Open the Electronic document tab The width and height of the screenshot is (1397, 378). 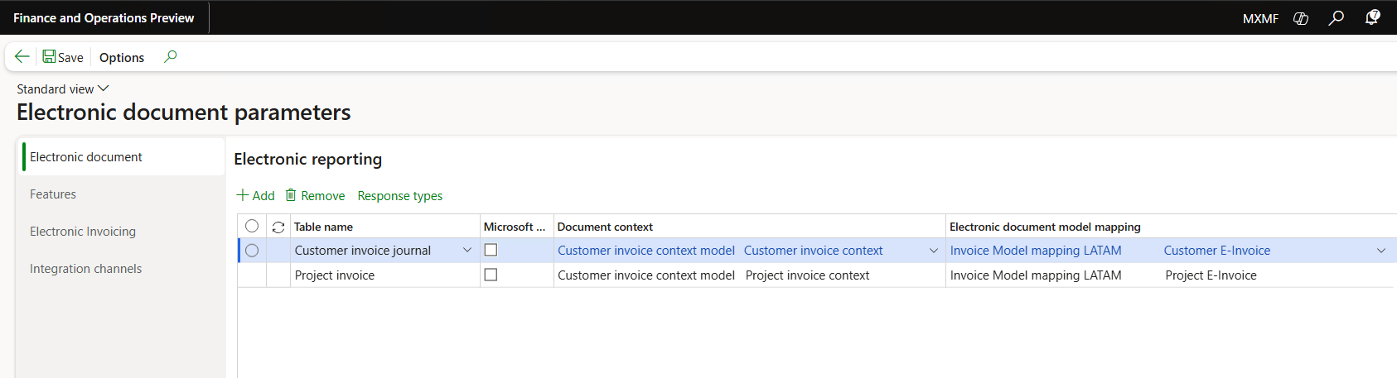(123, 157)
